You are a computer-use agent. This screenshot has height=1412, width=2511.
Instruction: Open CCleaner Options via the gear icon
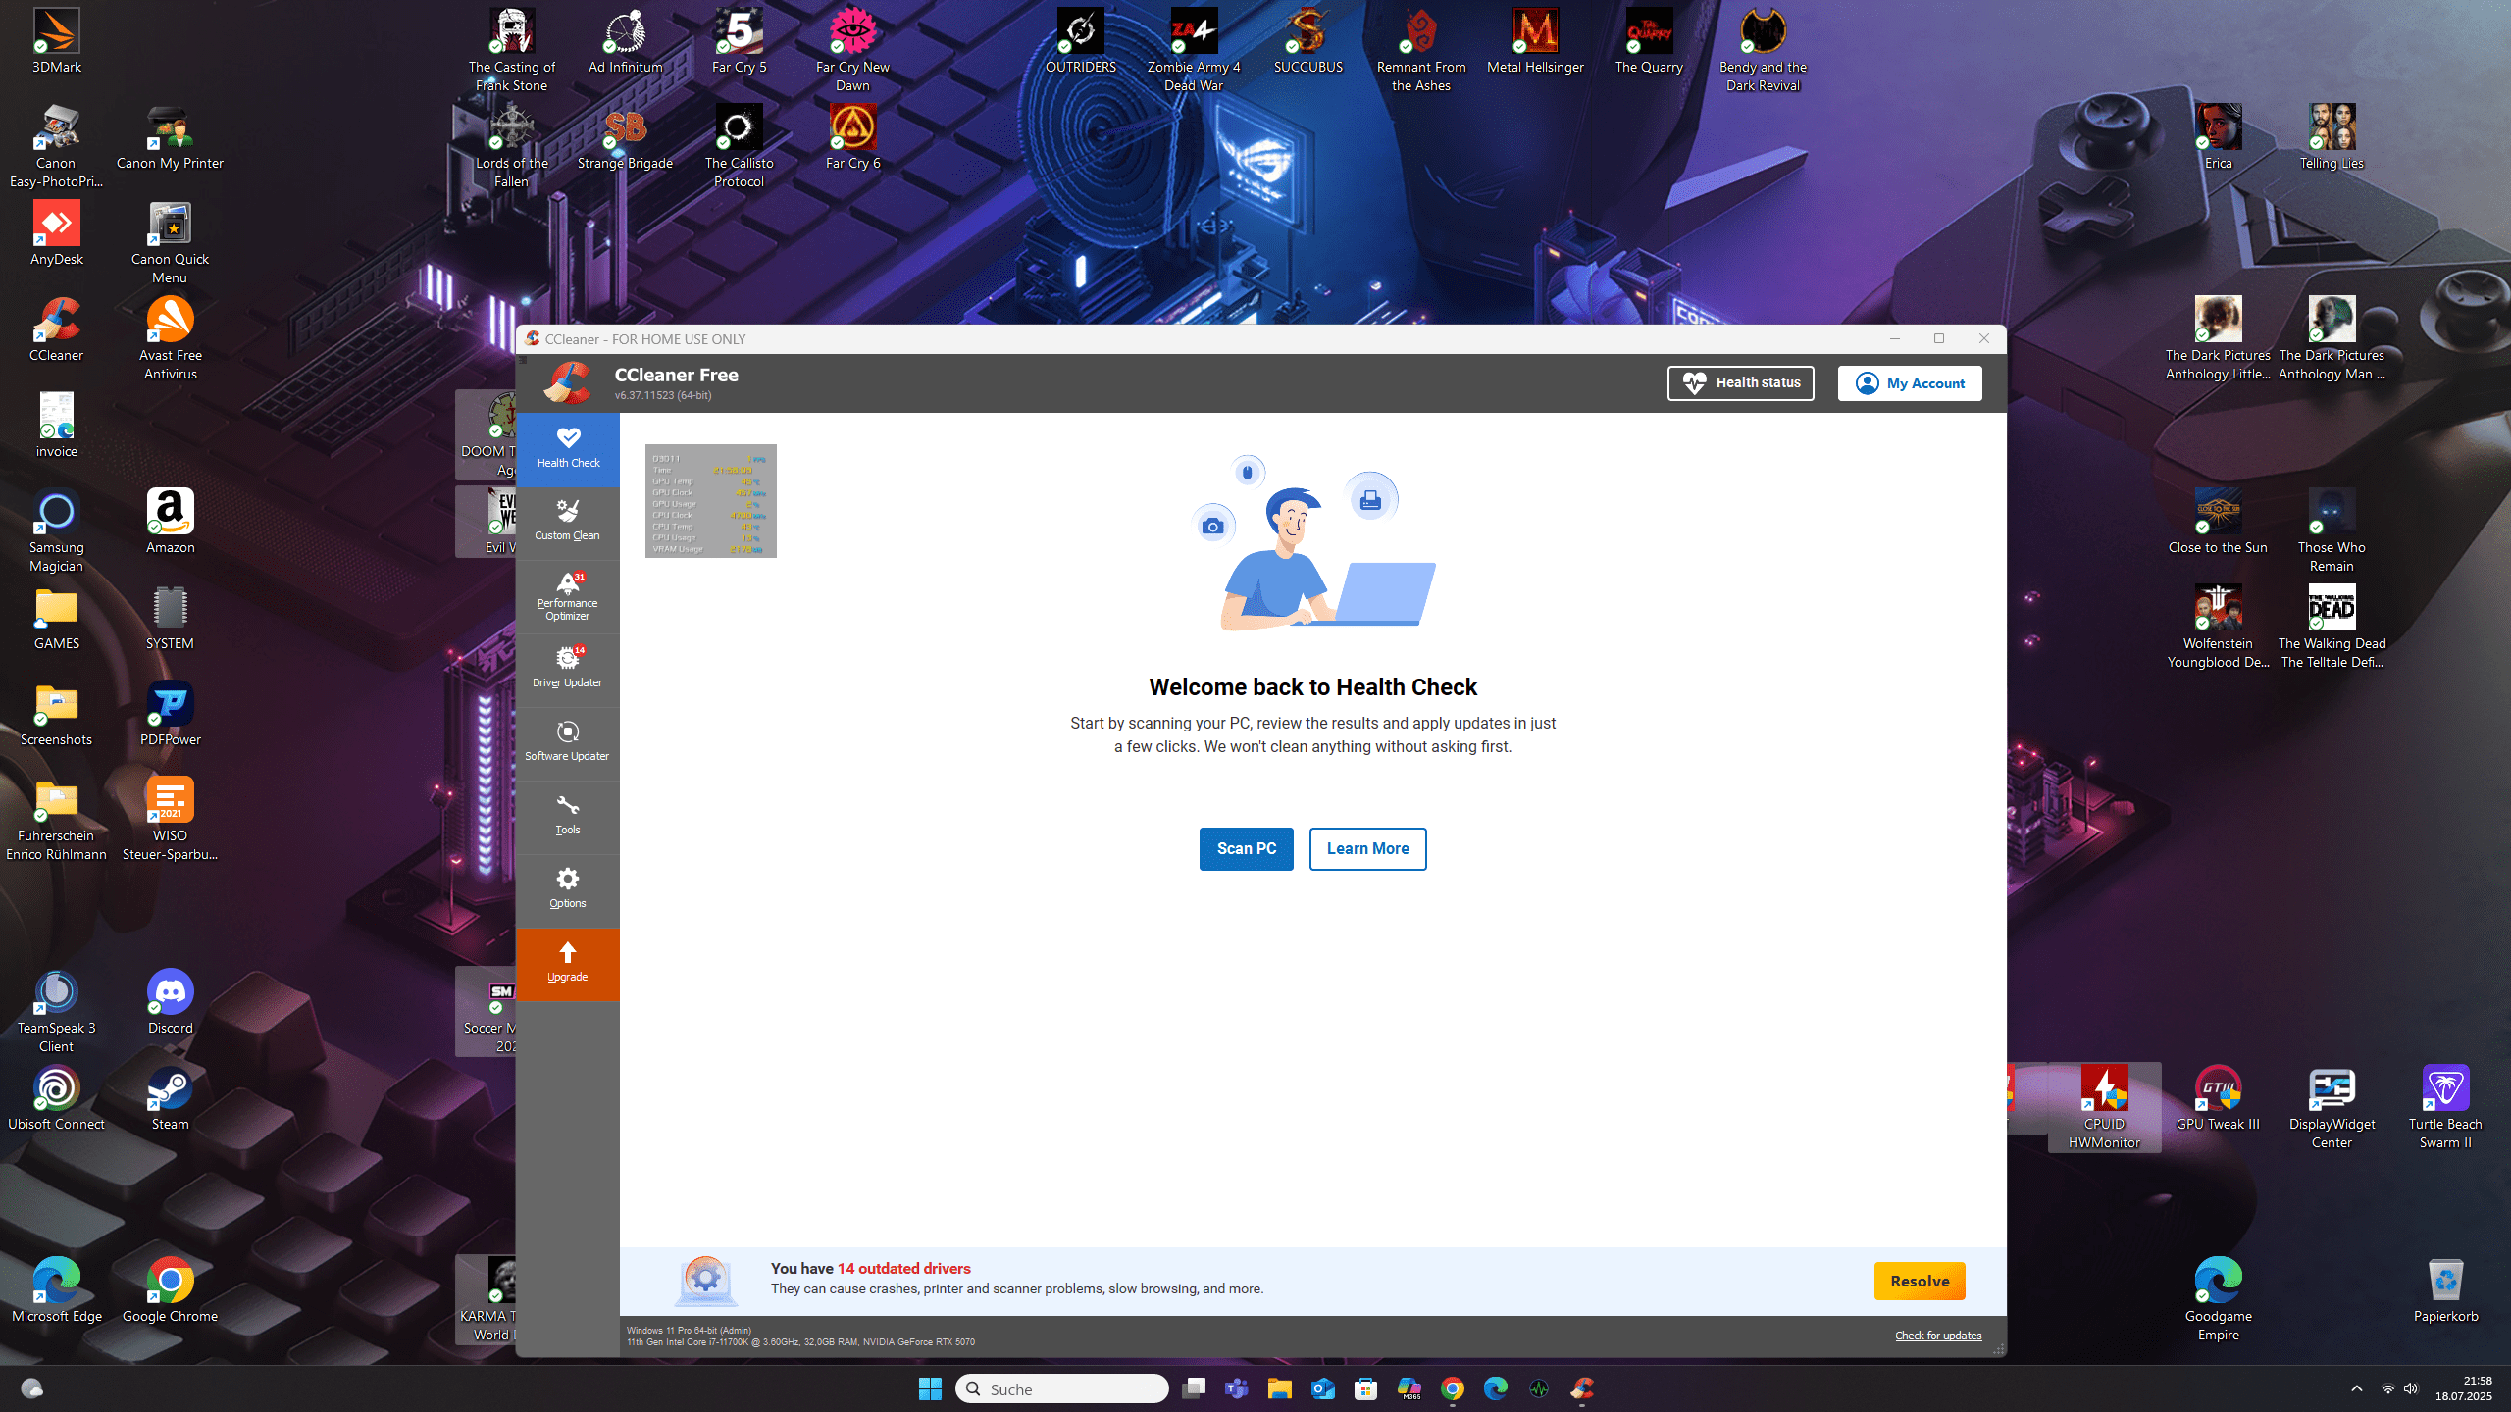pyautogui.click(x=567, y=887)
